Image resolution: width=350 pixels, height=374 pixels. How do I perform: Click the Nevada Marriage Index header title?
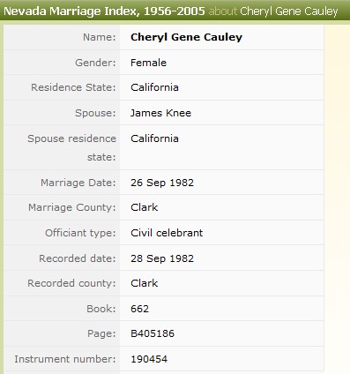pyautogui.click(x=104, y=11)
